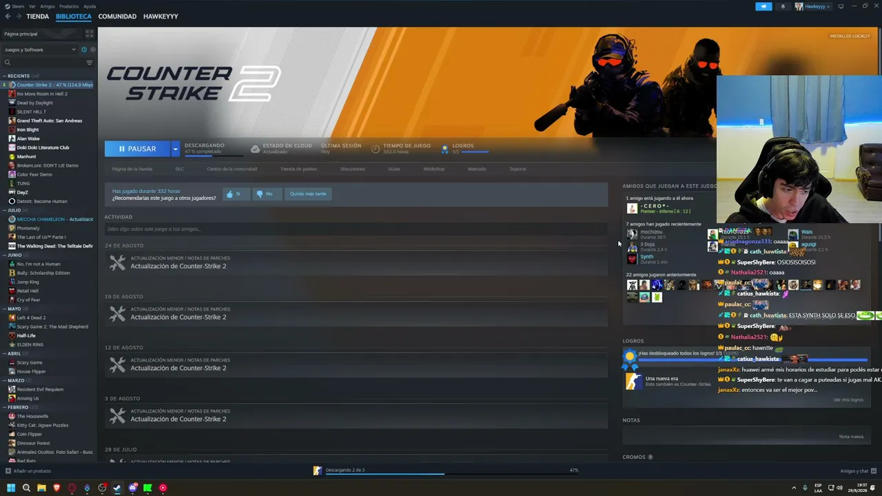
Task: Open the 3 de Agosto update note
Action: (356, 415)
